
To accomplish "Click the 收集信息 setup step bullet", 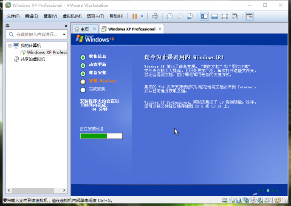I will 83,57.
